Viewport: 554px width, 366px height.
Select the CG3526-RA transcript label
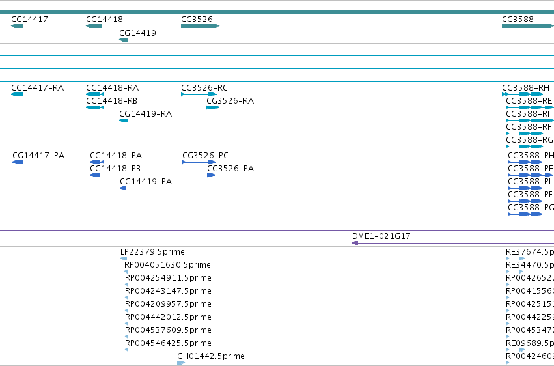[x=230, y=101]
